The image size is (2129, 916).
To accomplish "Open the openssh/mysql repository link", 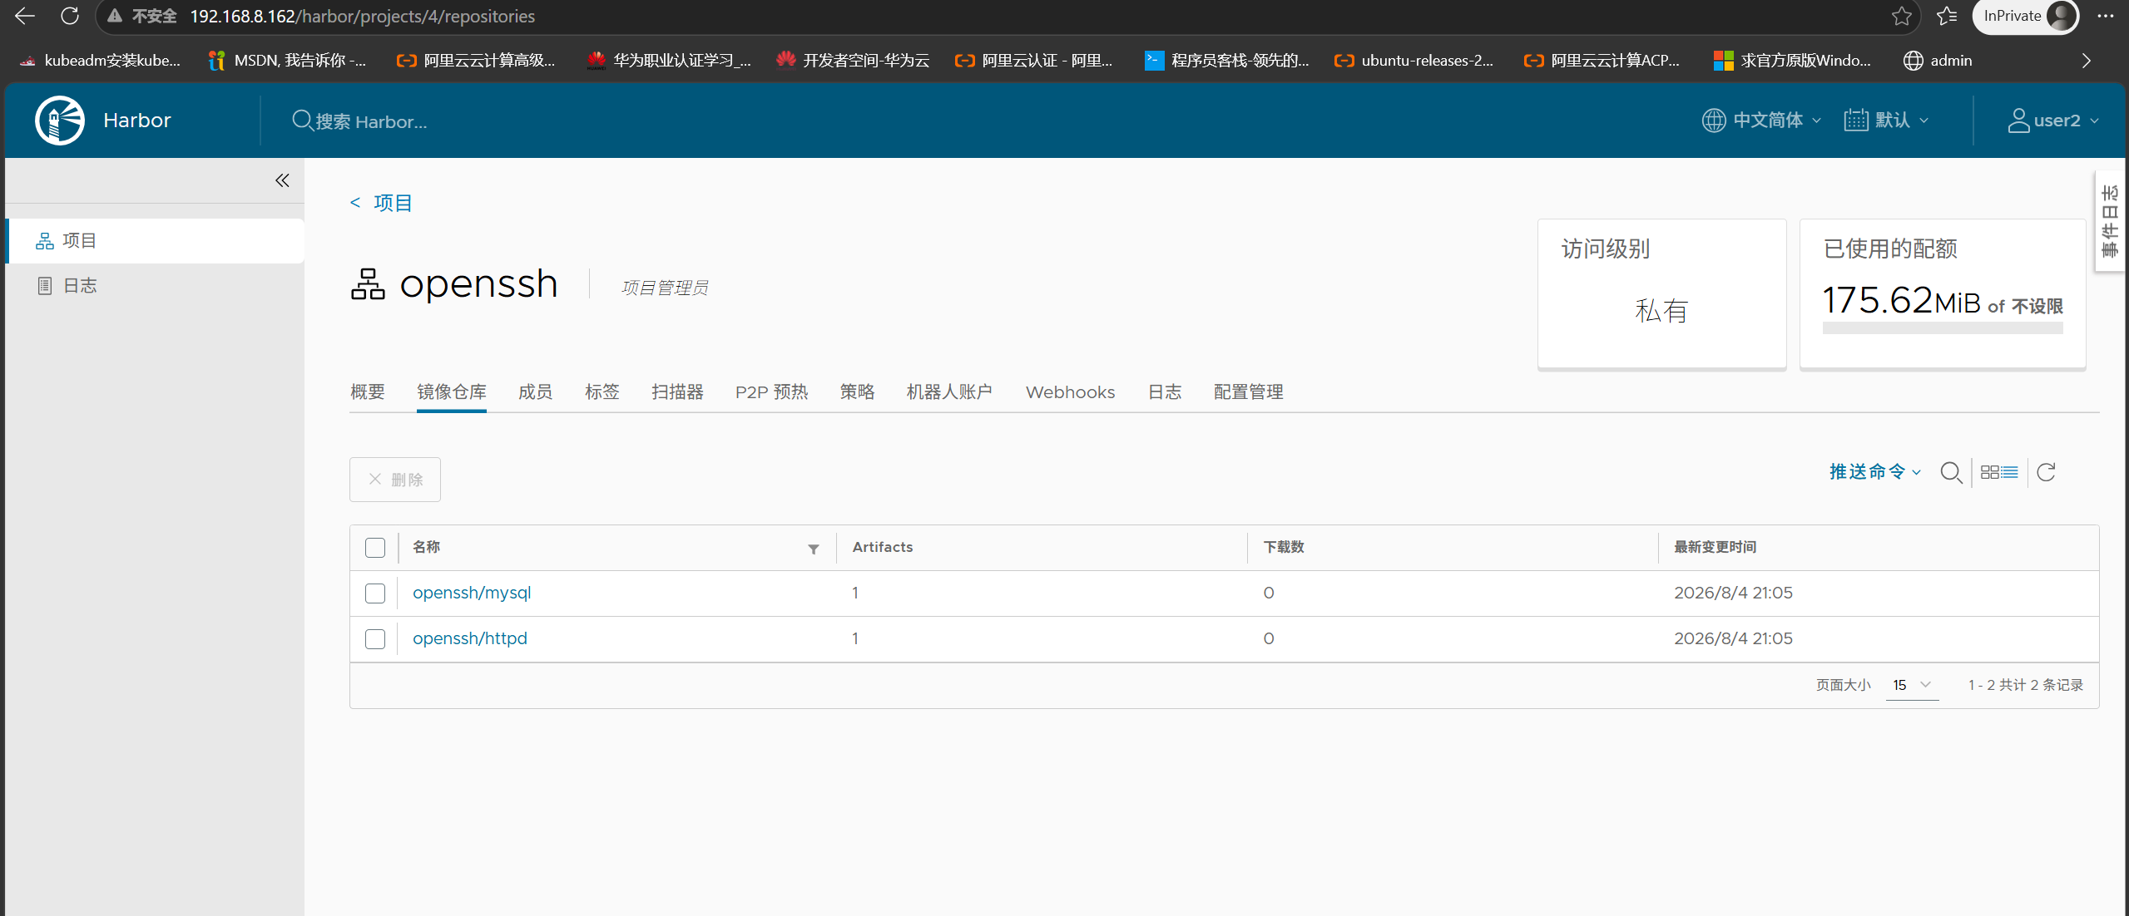I will click(x=472, y=593).
